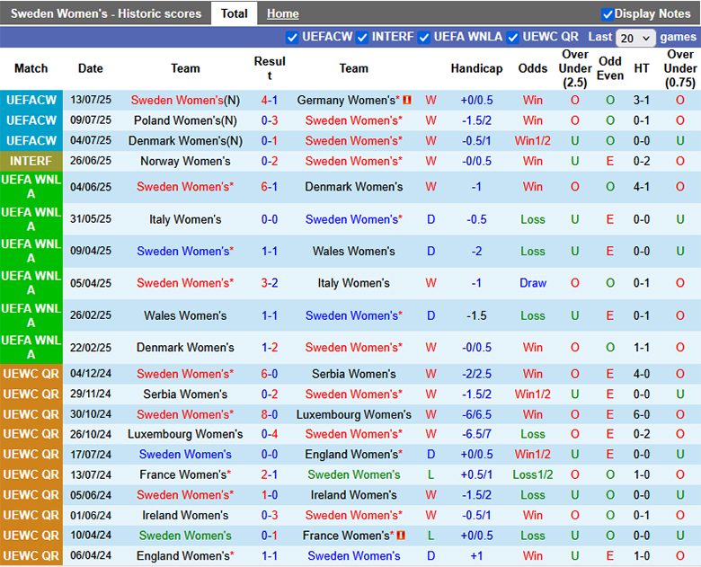Click Serbia Women's on 29/11/24 row
Viewport: 701px width, 567px height.
(x=185, y=394)
